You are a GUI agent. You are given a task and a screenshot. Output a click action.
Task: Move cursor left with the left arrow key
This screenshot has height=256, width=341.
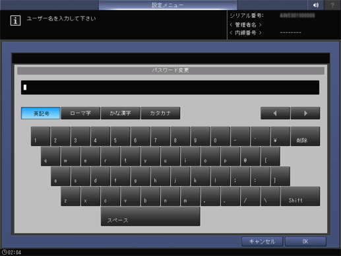coord(275,113)
